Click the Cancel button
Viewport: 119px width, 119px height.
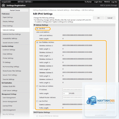pyautogui.click(x=110, y=18)
